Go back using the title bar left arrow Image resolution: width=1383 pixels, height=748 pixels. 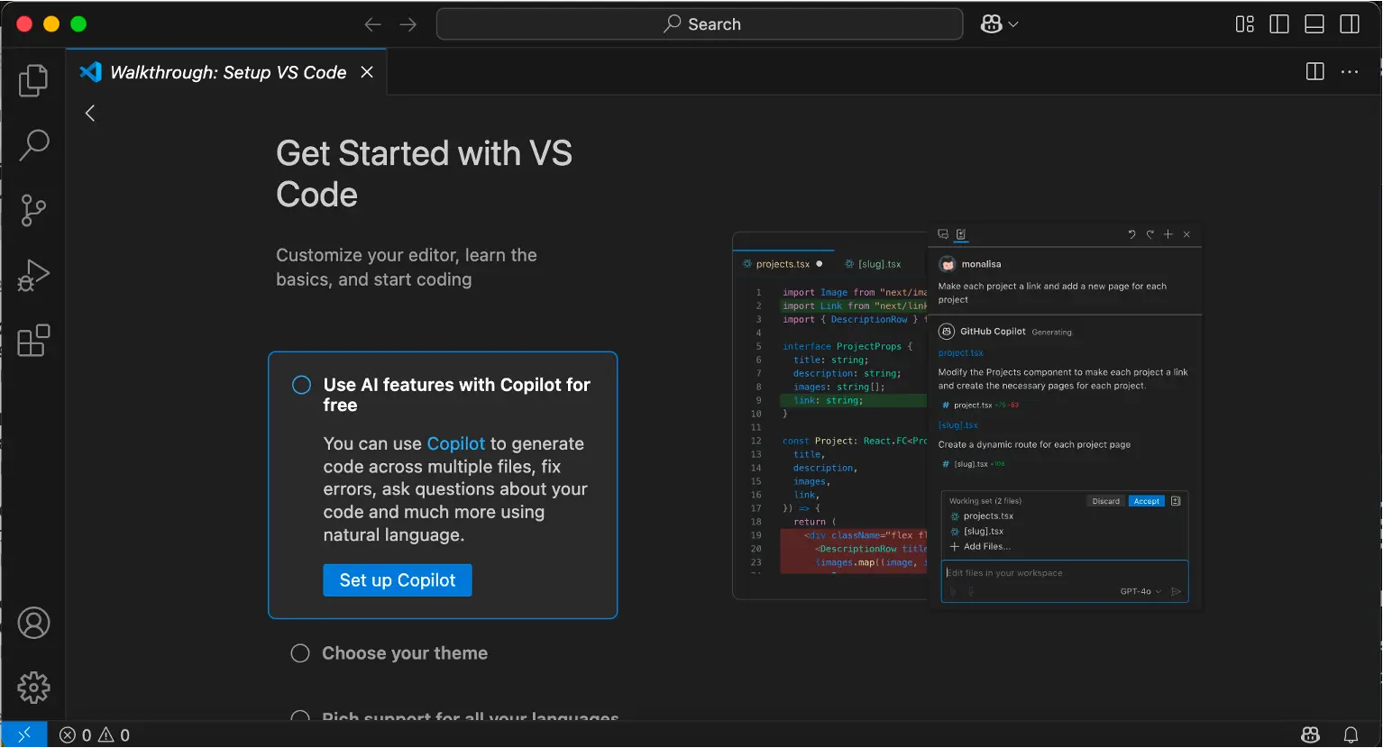click(x=372, y=24)
